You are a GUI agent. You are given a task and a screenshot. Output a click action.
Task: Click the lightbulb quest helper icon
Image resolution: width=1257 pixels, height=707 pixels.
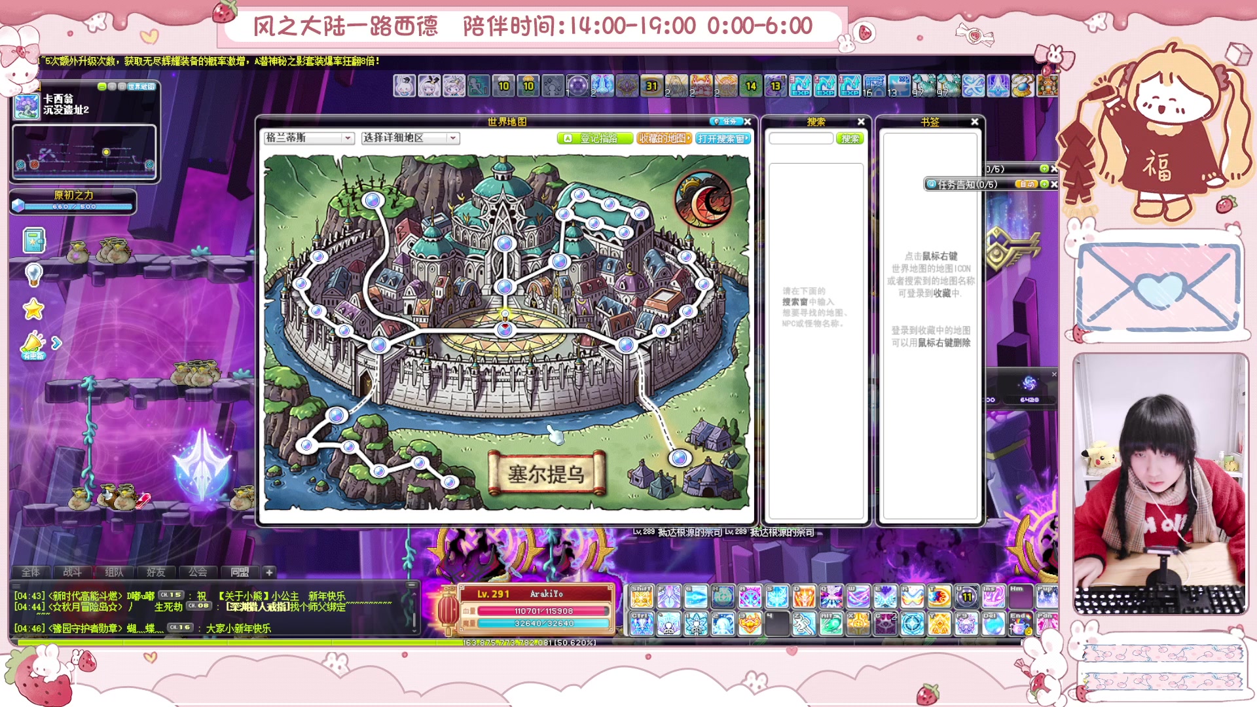click(33, 274)
